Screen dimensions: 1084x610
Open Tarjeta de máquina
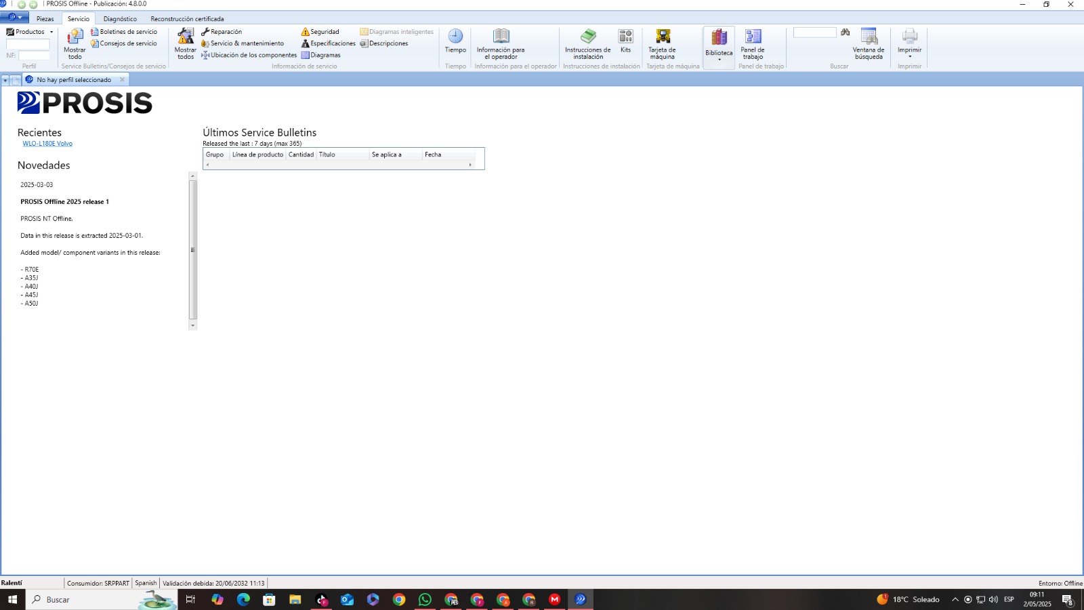point(662,44)
